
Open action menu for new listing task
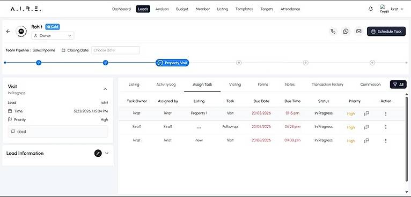(x=386, y=141)
